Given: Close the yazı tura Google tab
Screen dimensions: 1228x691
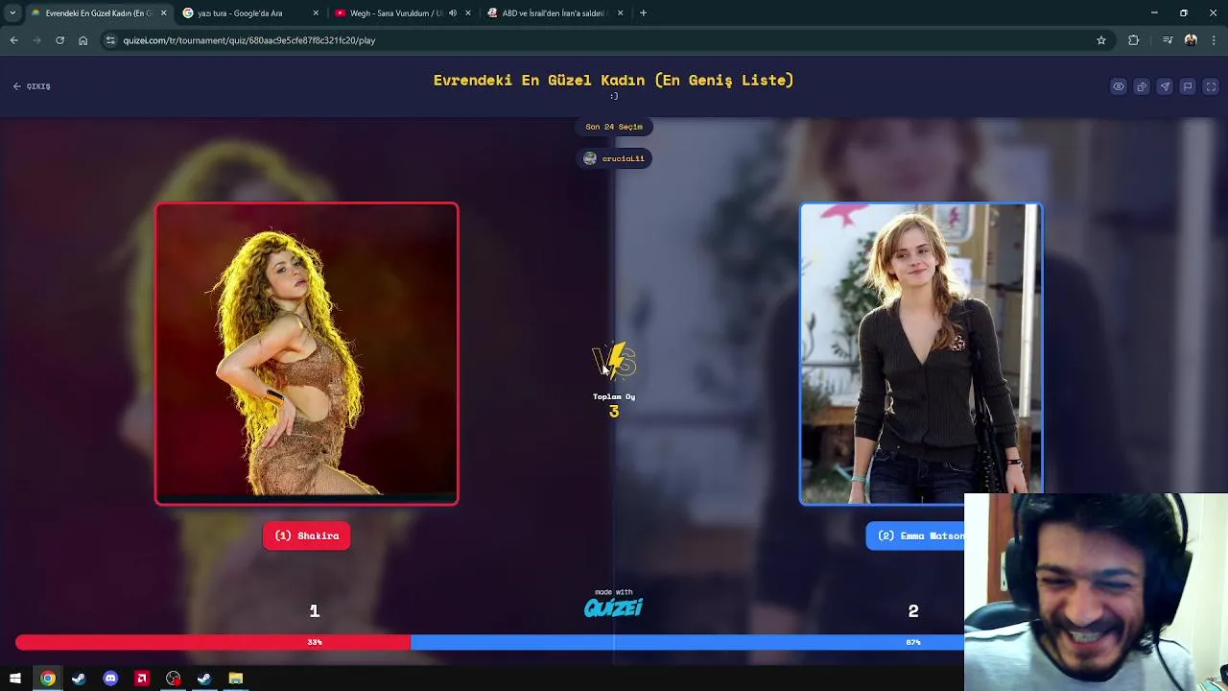Looking at the screenshot, I should coord(316,13).
